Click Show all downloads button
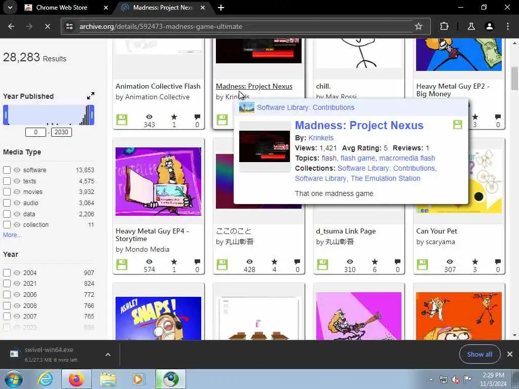Screen dimensions: 519x389 pos(479,354)
